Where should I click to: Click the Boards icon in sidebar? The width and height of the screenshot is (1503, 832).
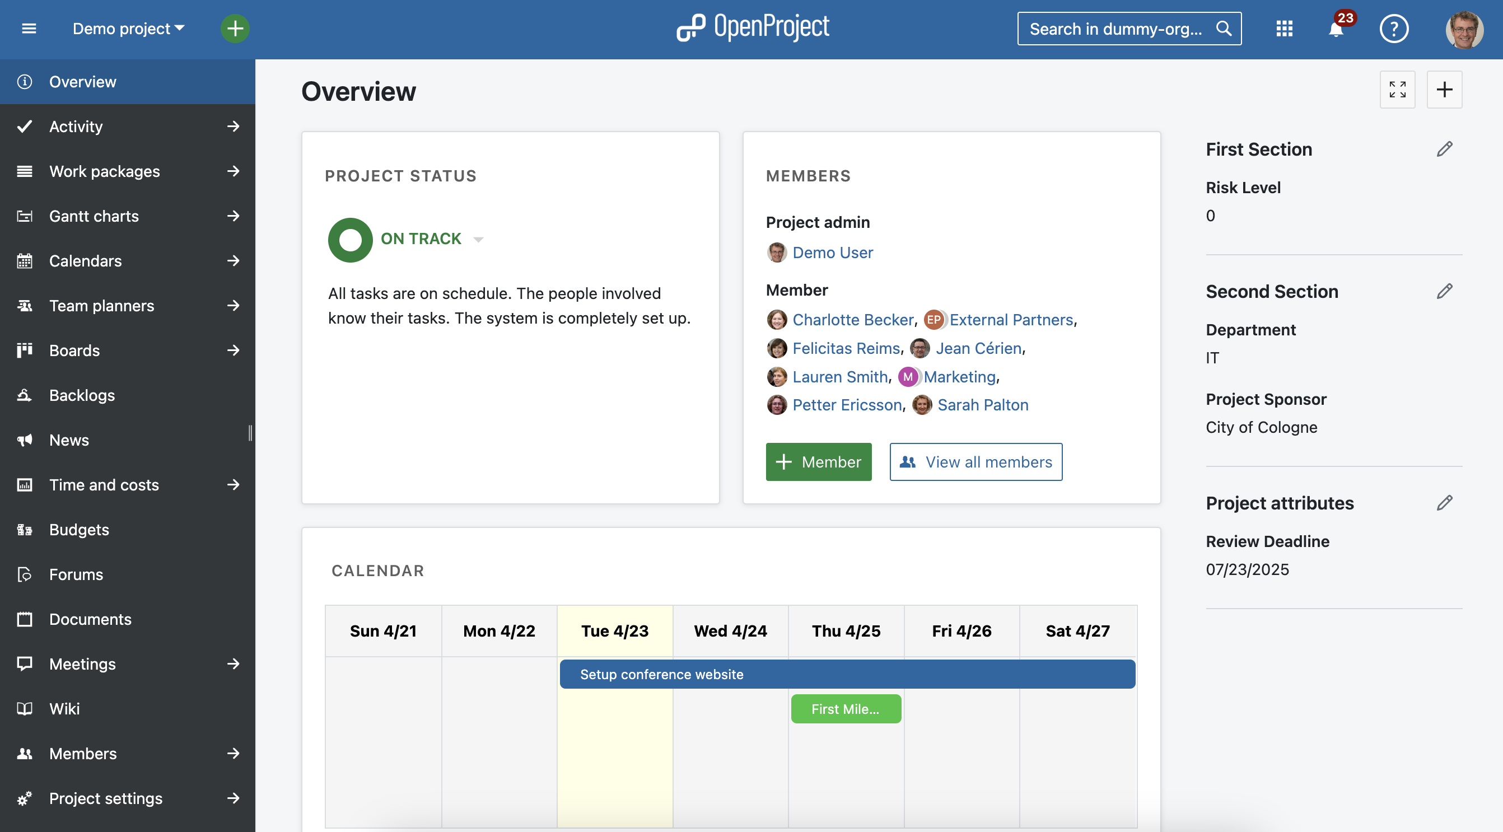(25, 350)
